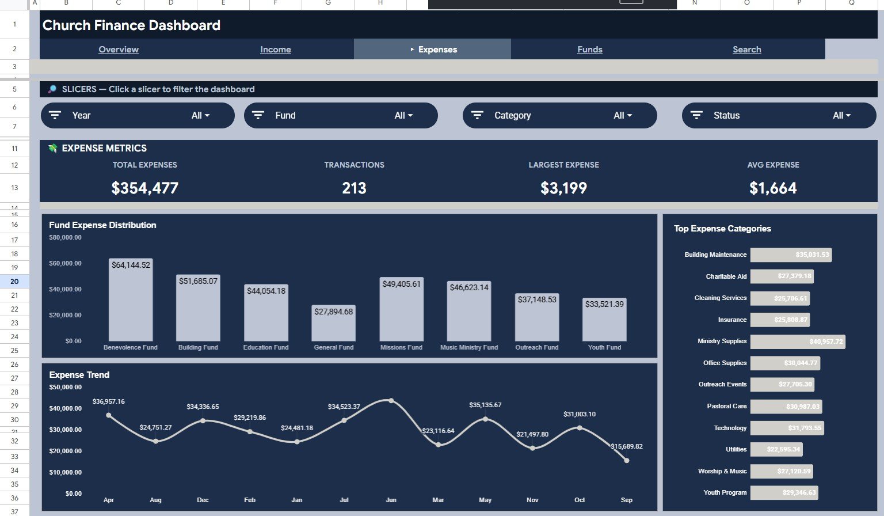Click the largest expense value $3,199
The image size is (884, 516).
(564, 188)
